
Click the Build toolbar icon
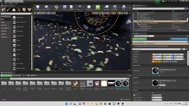coord(124,8)
